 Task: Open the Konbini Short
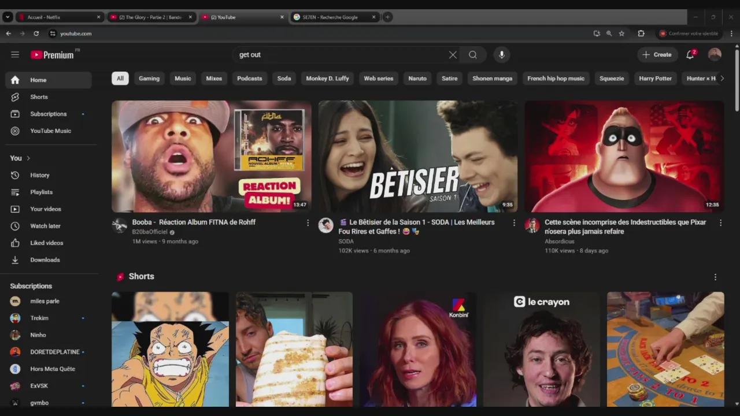(x=418, y=350)
